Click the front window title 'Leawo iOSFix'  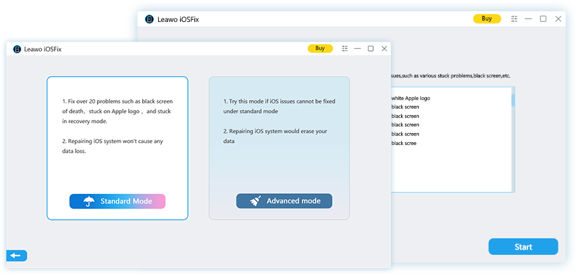[42, 49]
